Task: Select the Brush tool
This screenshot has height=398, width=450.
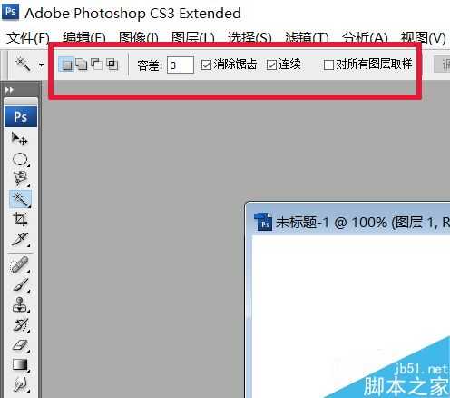Action: (20, 285)
